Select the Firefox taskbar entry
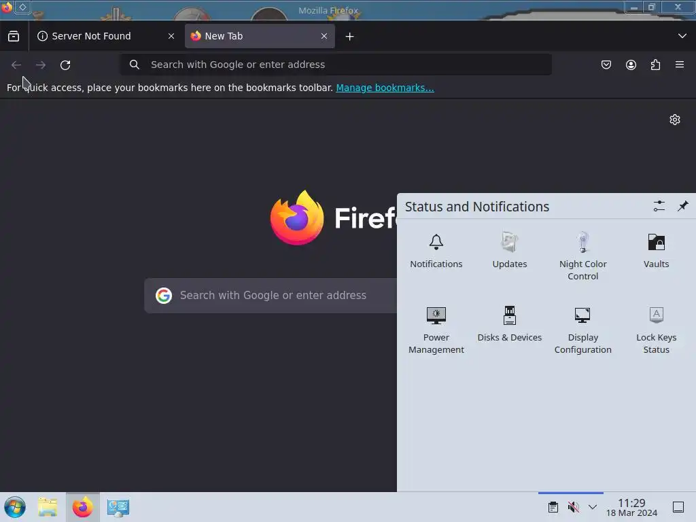Image resolution: width=696 pixels, height=522 pixels. tap(82, 507)
